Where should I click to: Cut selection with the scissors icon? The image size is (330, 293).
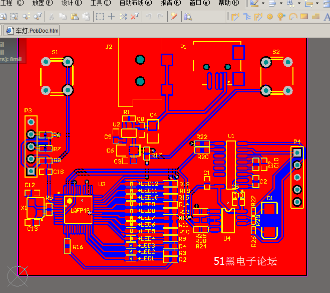pyautogui.click(x=52, y=17)
